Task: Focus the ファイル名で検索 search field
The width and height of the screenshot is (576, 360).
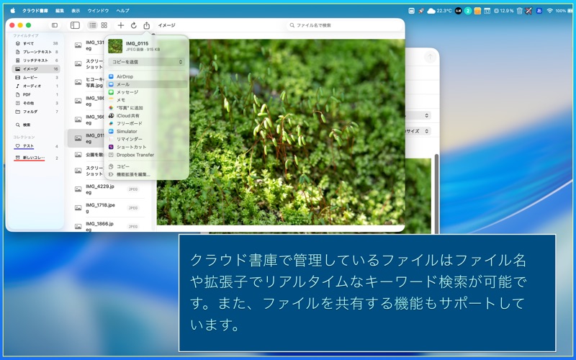Action: pyautogui.click(x=343, y=25)
